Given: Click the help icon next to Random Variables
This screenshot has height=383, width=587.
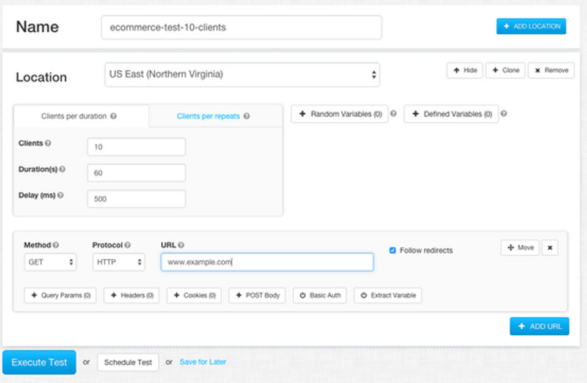Looking at the screenshot, I should click(393, 114).
